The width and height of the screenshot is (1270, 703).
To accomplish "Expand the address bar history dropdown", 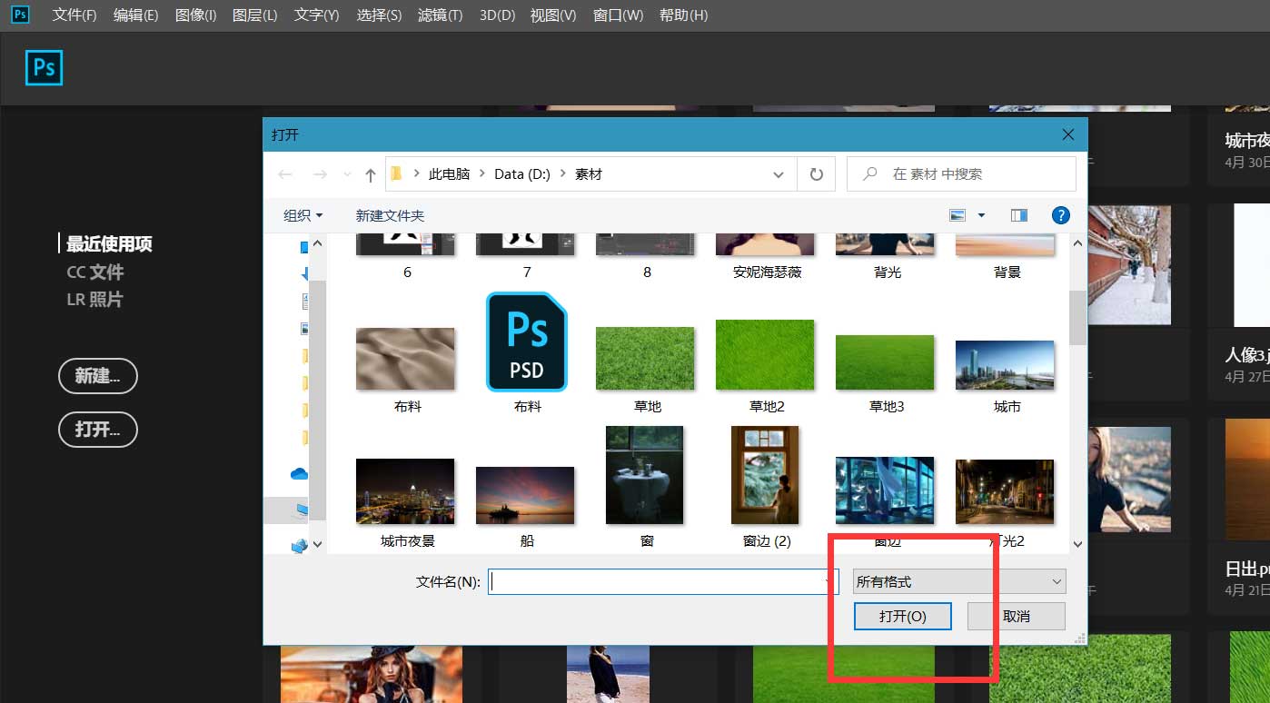I will pos(779,174).
